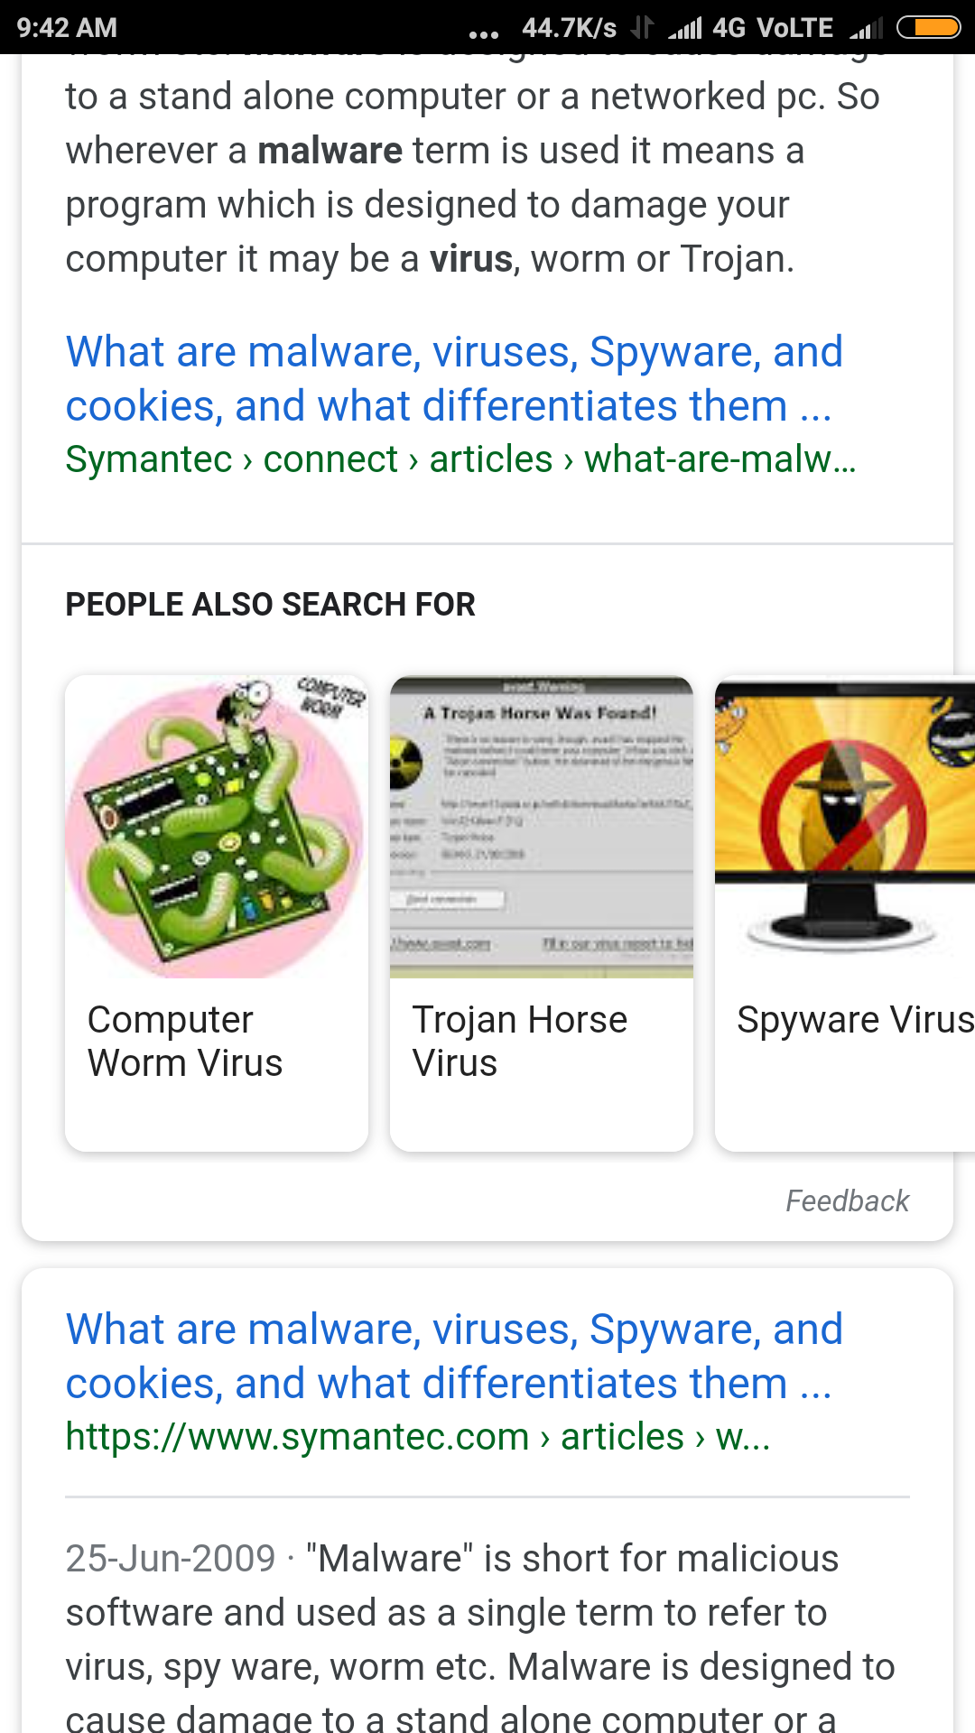The width and height of the screenshot is (975, 1733).
Task: Click the Feedback link
Action: 847,1201
